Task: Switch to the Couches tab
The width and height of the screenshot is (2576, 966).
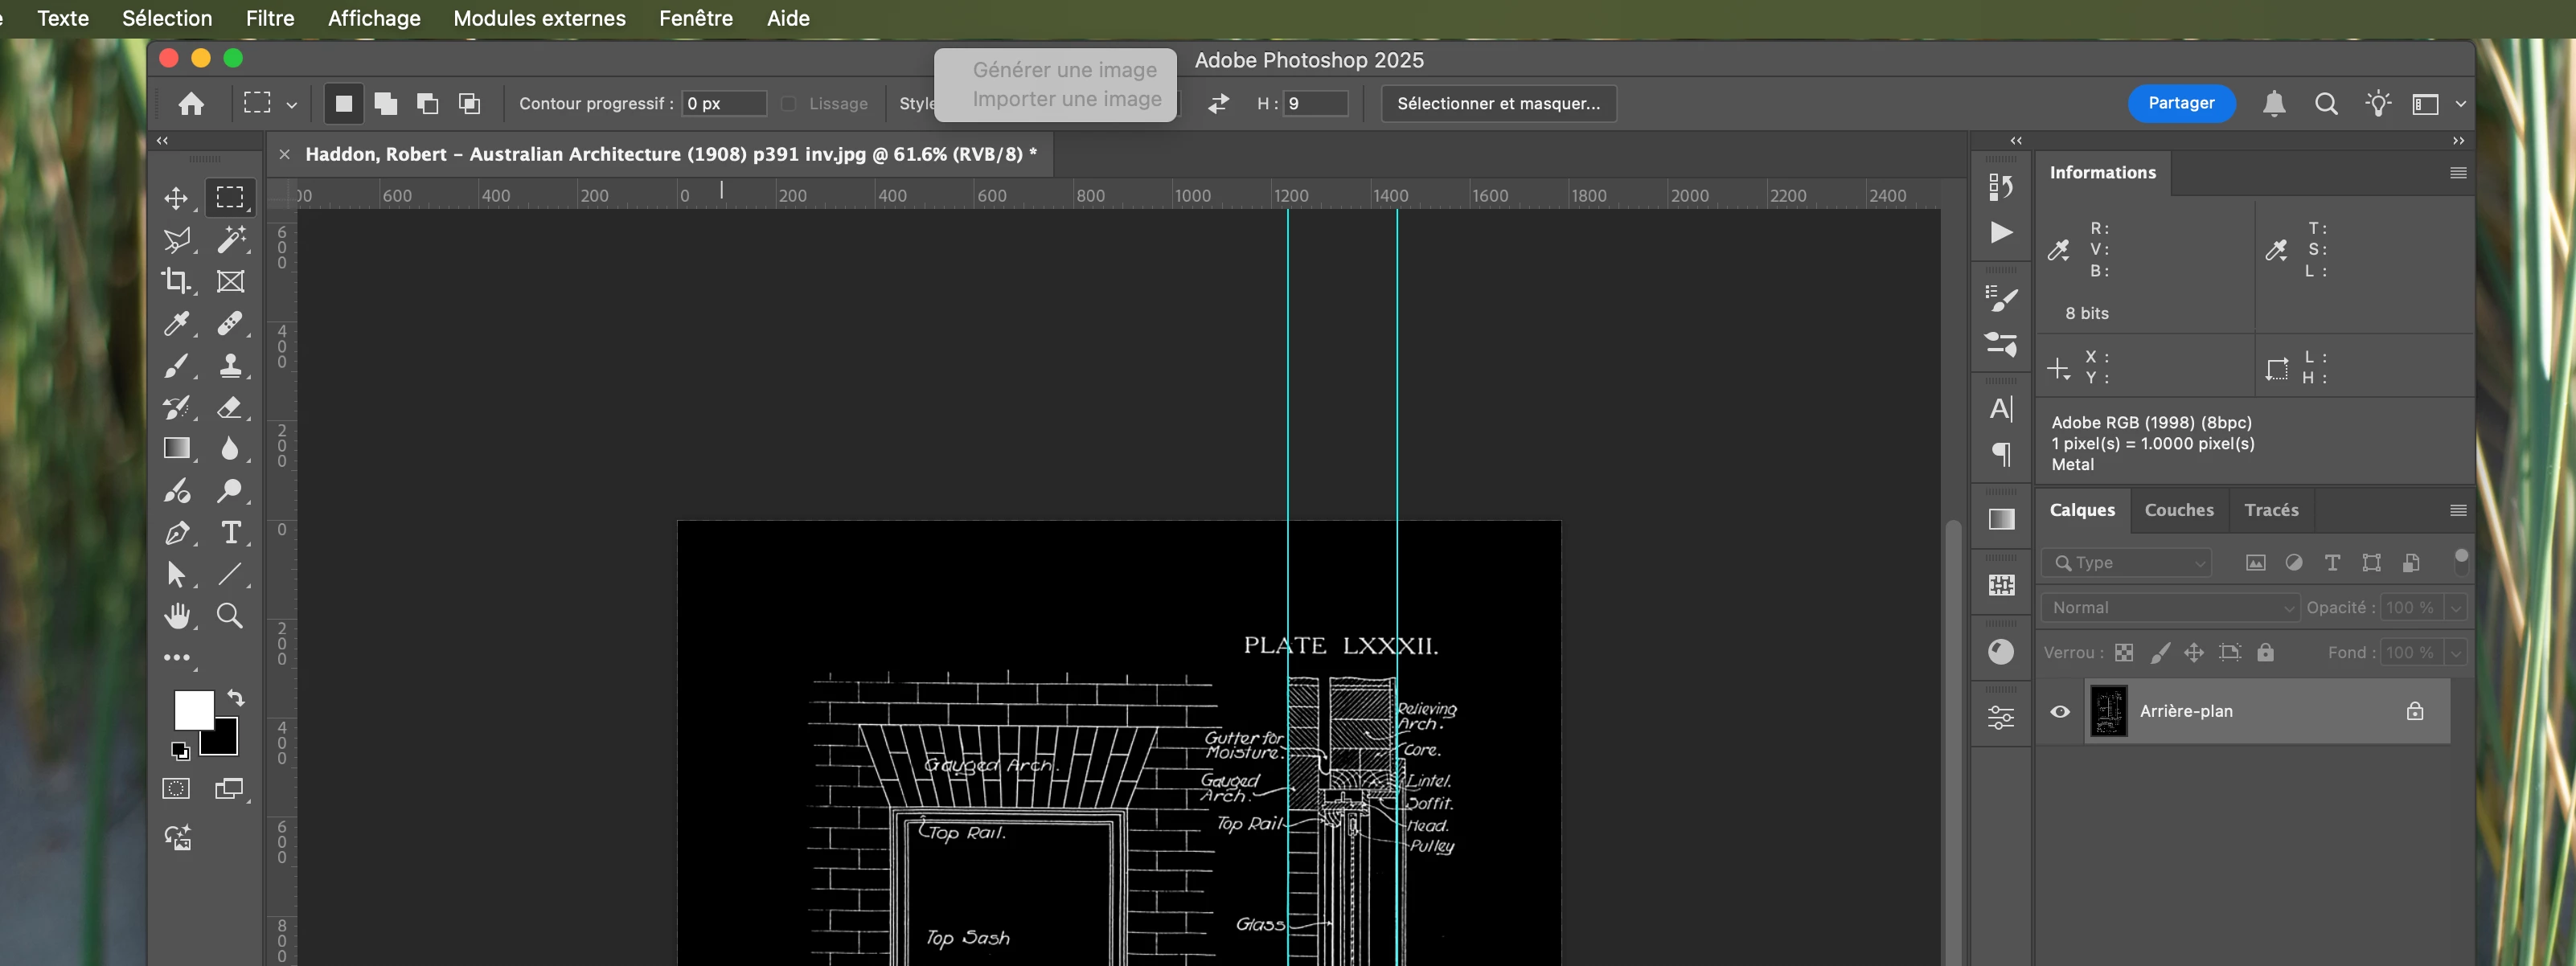Action: [x=2178, y=510]
